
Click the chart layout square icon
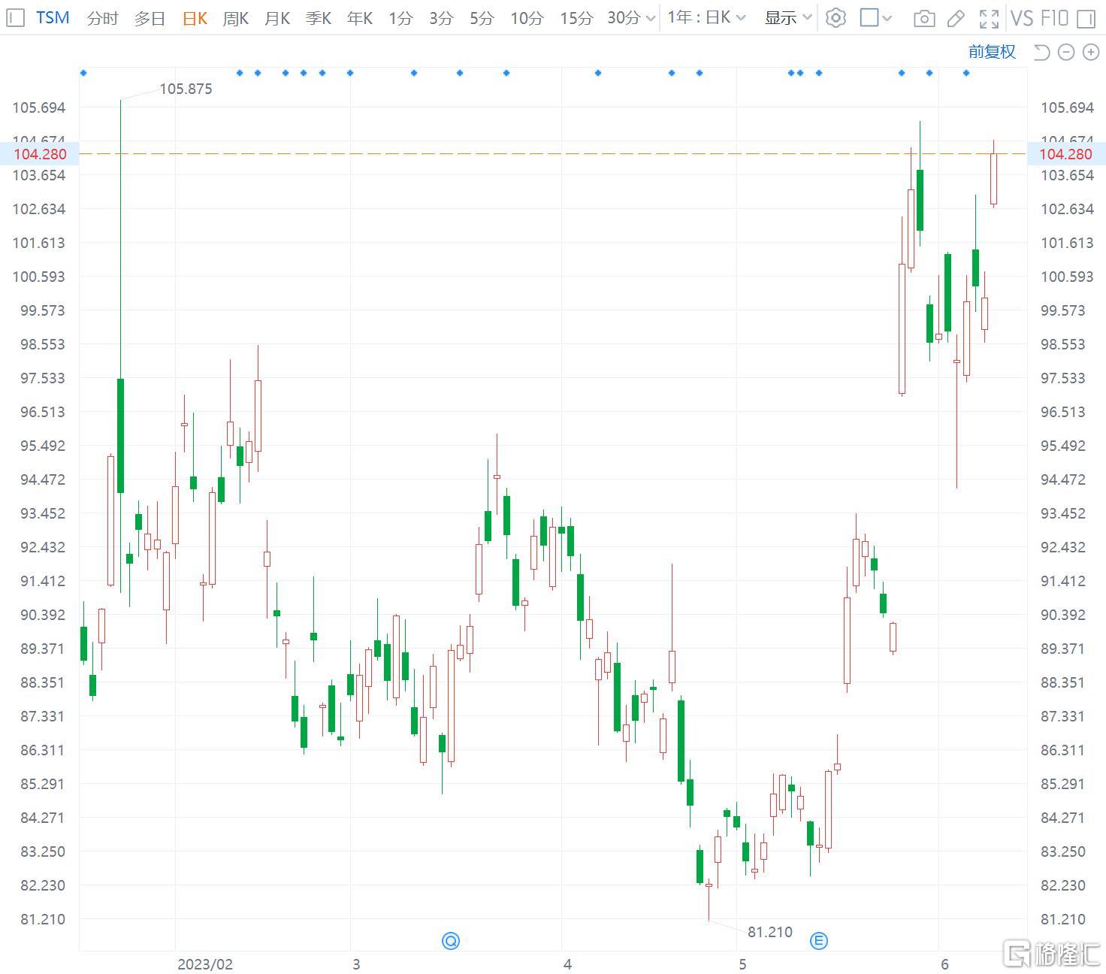[869, 17]
